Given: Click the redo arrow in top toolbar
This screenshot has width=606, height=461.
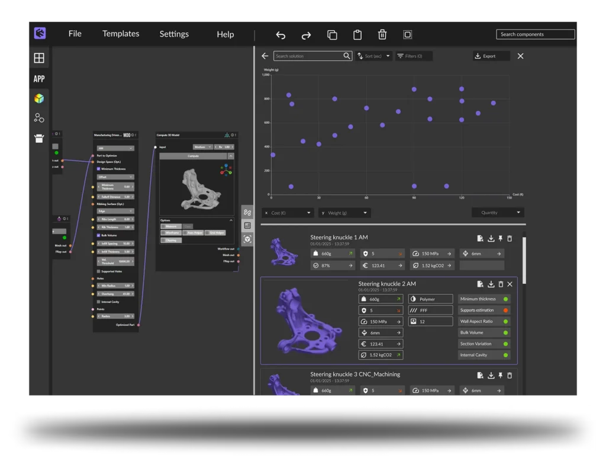Looking at the screenshot, I should (x=306, y=35).
